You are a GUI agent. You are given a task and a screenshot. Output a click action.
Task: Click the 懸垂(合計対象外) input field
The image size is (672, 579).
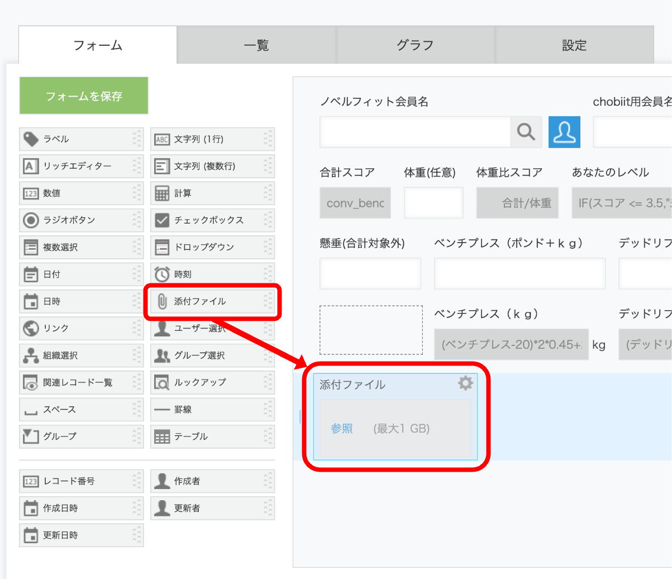pyautogui.click(x=370, y=273)
